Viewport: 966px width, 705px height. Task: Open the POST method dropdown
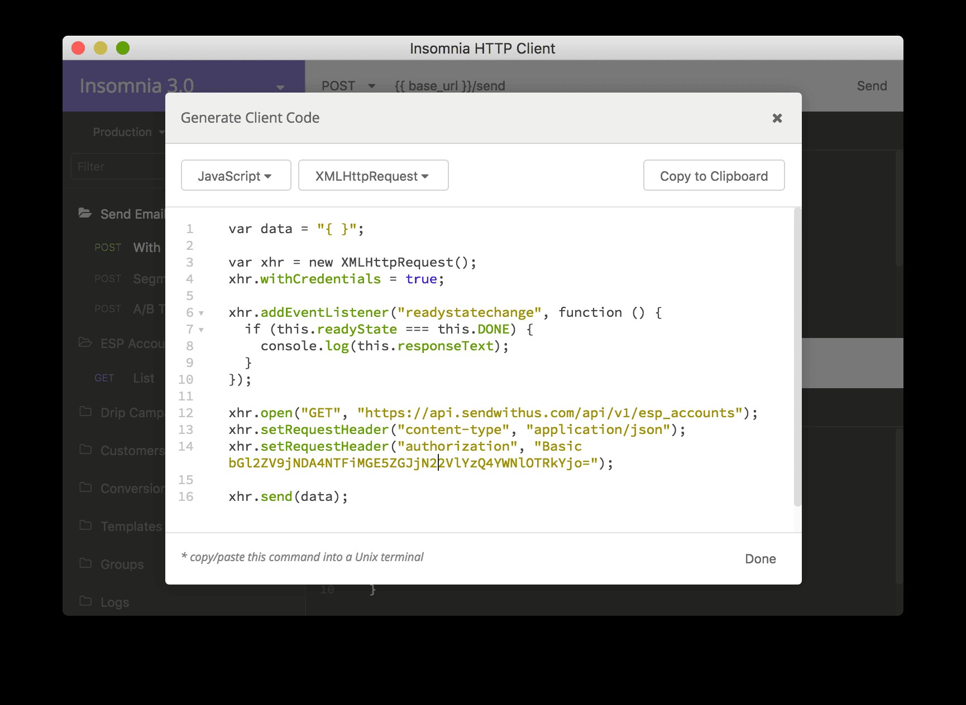point(348,86)
